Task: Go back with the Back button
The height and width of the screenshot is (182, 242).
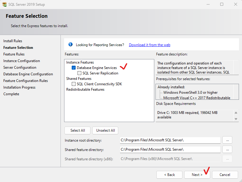Action: click(169, 175)
